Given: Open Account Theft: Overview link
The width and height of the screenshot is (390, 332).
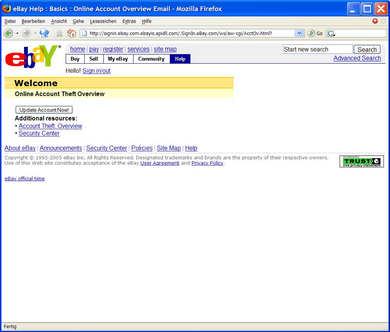Looking at the screenshot, I should (50, 126).
